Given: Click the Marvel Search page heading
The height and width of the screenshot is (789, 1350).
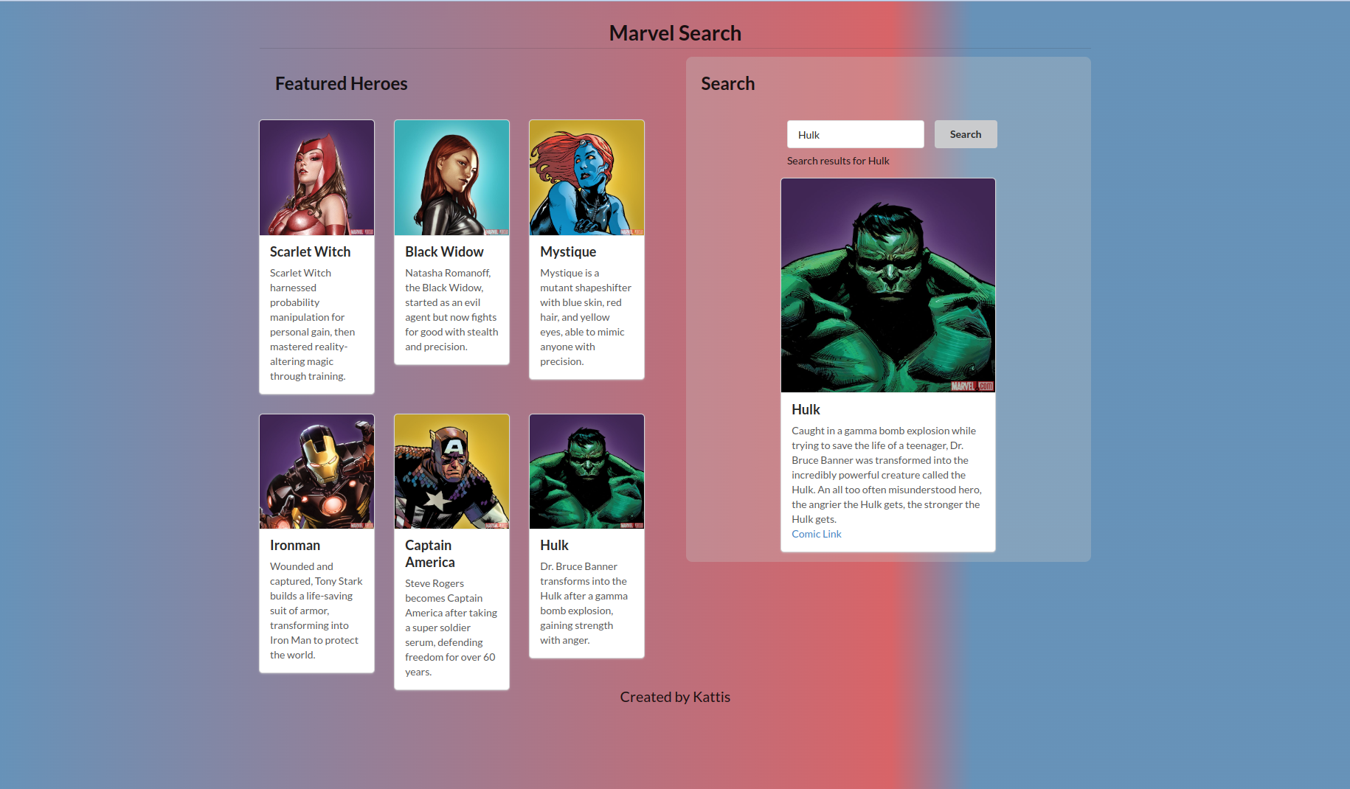Looking at the screenshot, I should pyautogui.click(x=675, y=33).
